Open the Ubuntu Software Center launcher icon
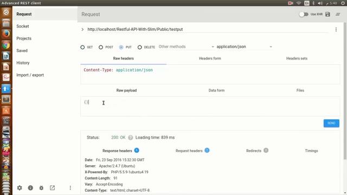The height and width of the screenshot is (195, 347). pos(6,110)
